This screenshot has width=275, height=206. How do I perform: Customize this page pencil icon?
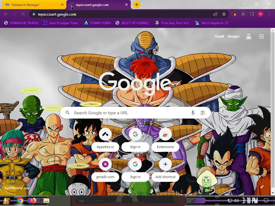click(262, 187)
